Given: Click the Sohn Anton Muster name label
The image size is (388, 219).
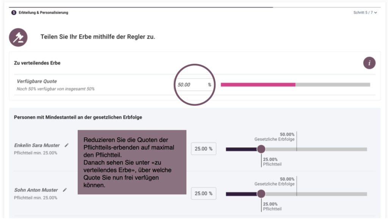Looking at the screenshot, I should [36, 190].
